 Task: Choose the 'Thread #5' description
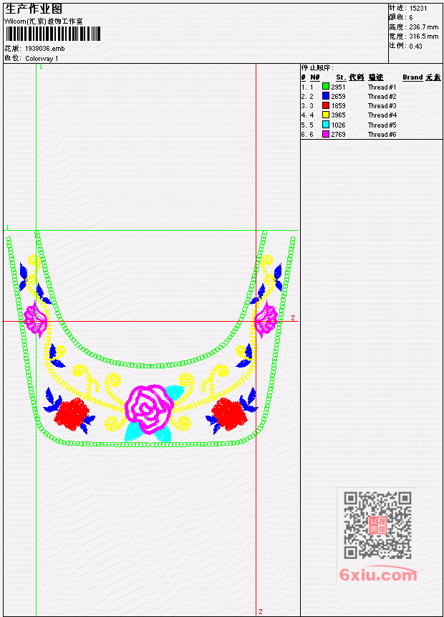[382, 125]
